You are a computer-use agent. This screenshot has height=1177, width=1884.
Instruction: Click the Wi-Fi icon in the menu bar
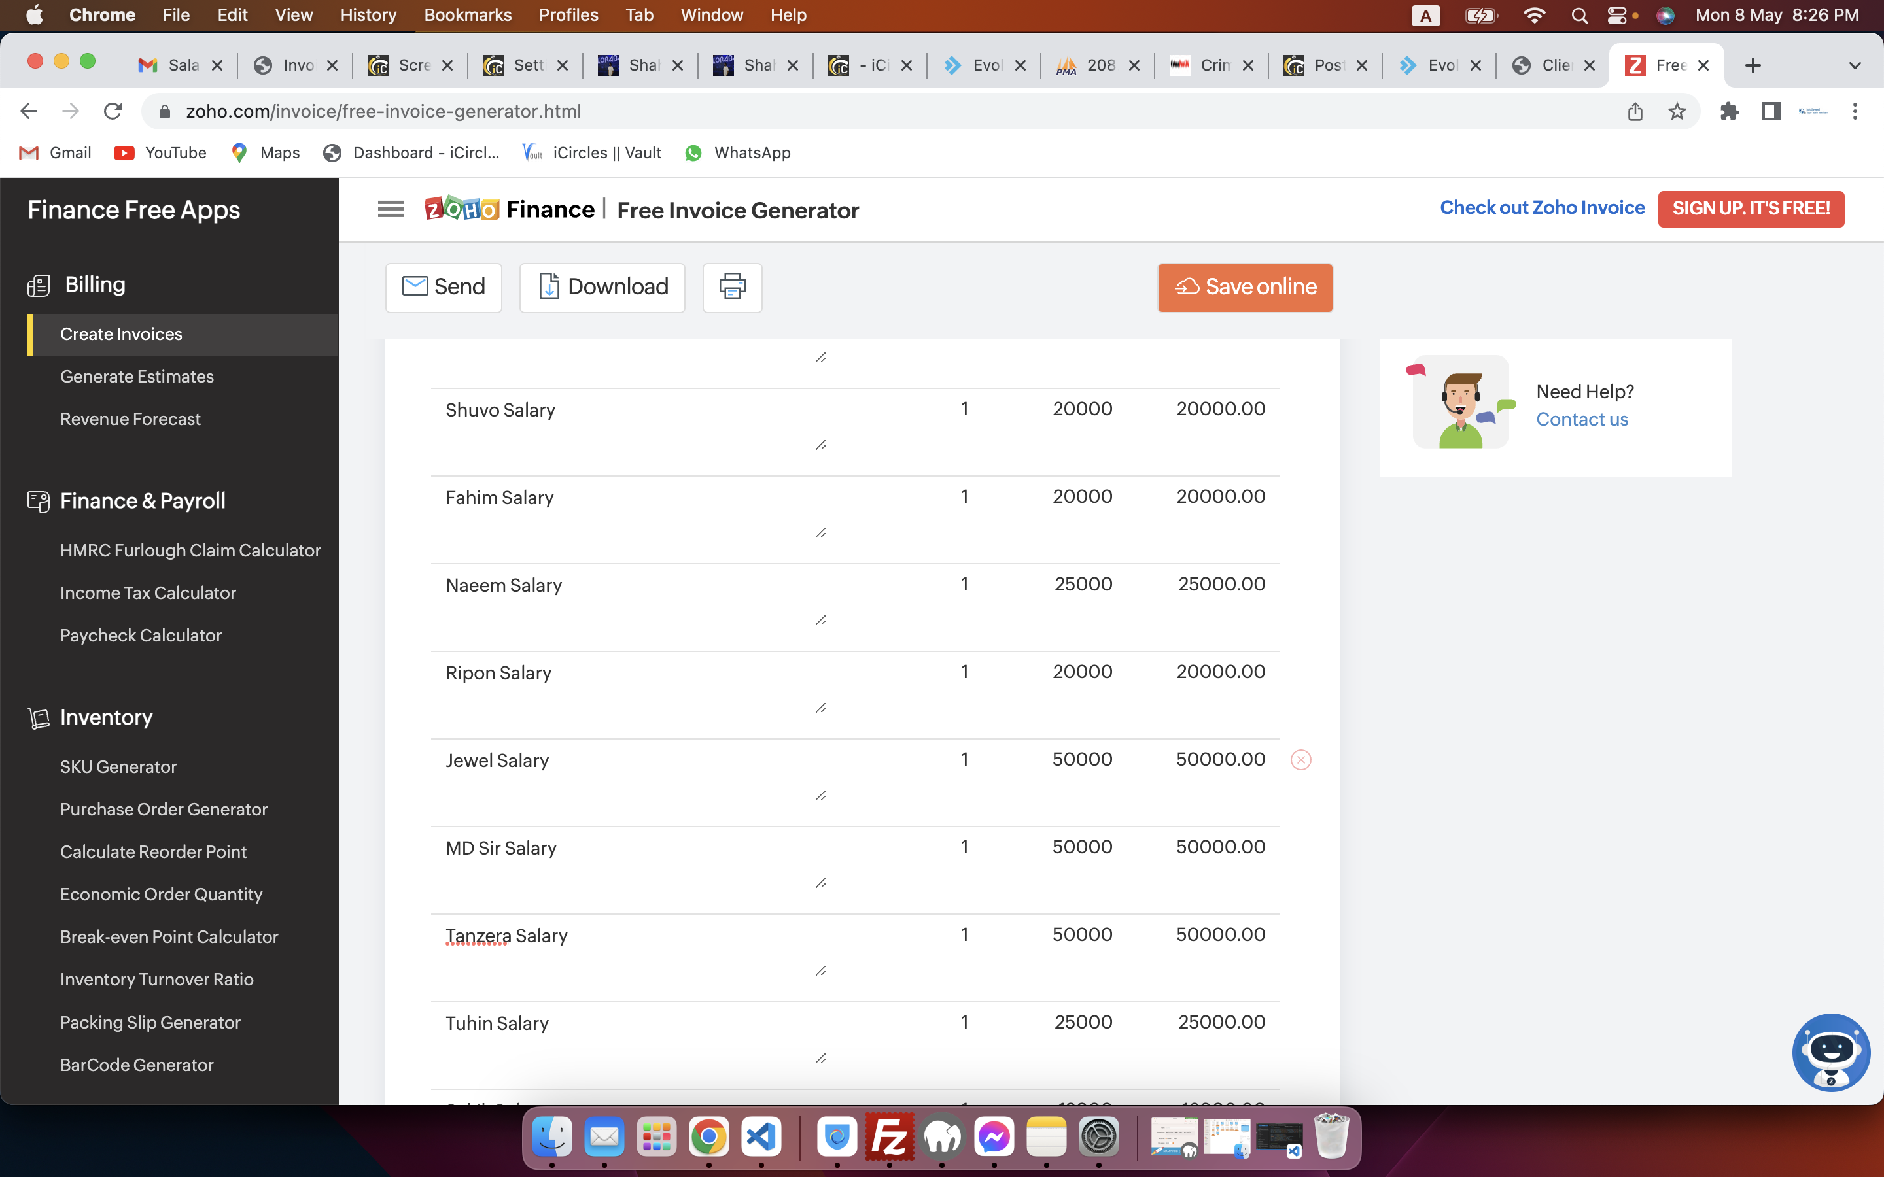coord(1533,16)
